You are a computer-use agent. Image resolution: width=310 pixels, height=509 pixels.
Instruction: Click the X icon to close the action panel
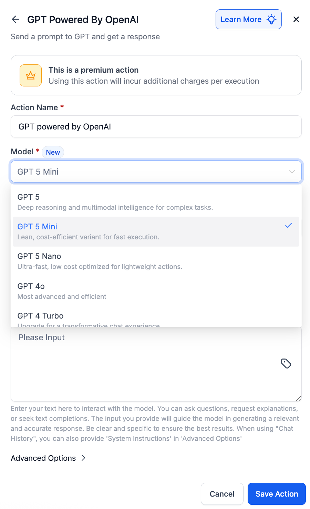coord(296,19)
